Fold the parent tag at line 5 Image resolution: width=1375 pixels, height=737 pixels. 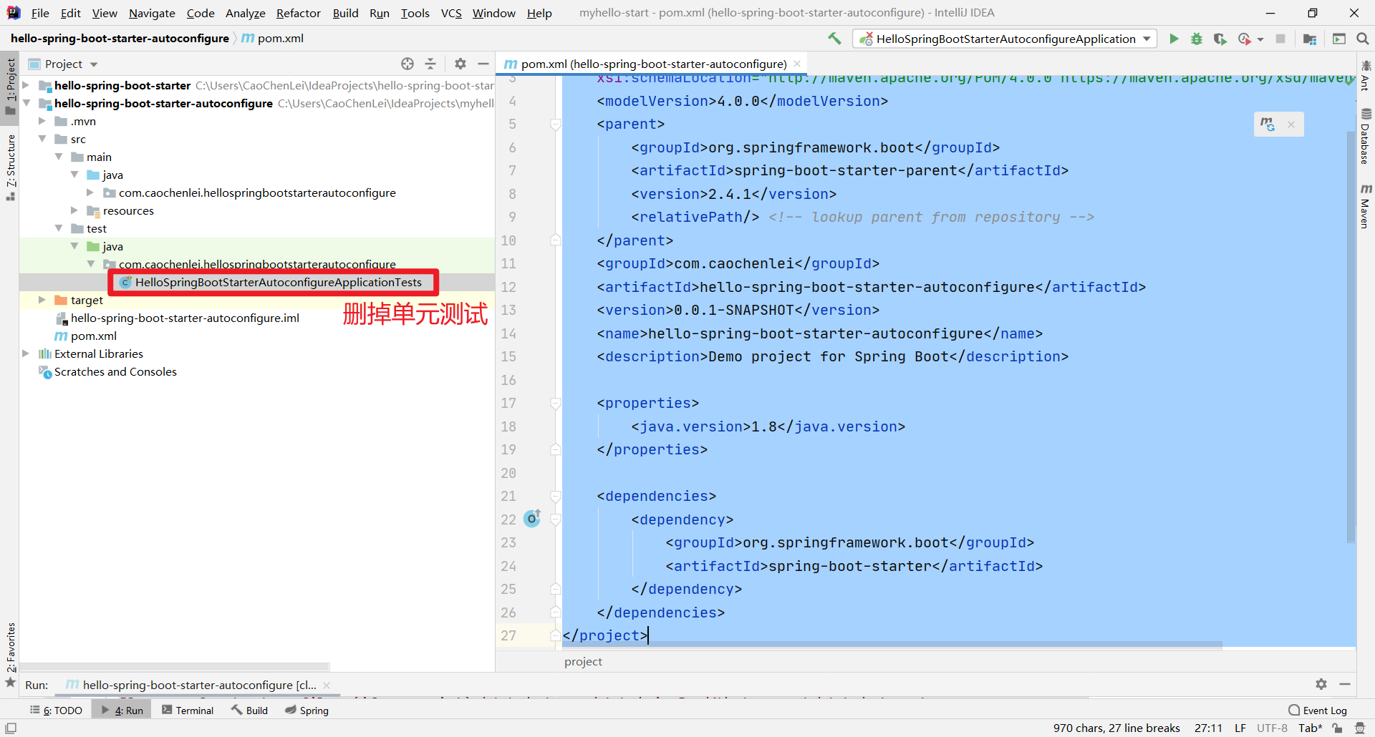coord(556,125)
